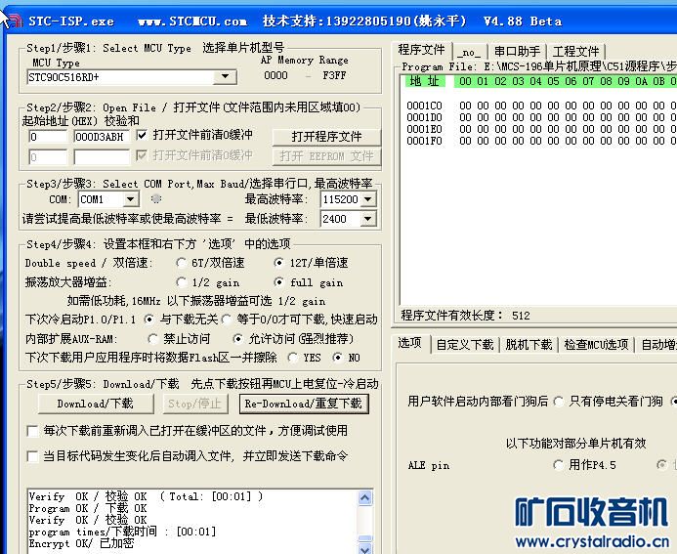
Task: Select 禁止访问 for AUX-RAM
Action: tap(152, 339)
